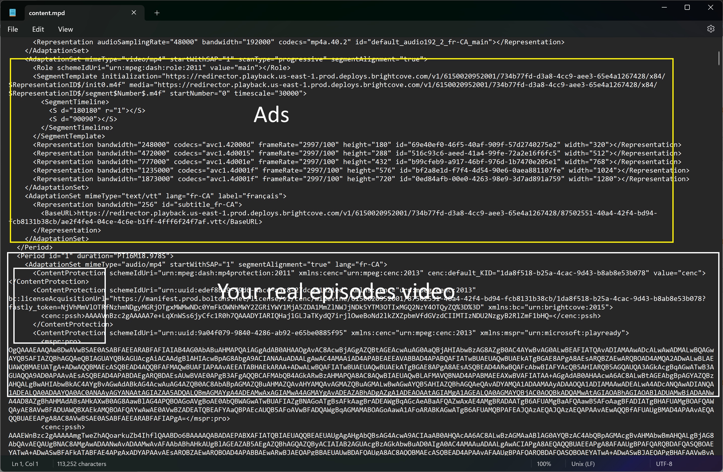Maximize the Notepad window
This screenshot has height=472, width=723.
(687, 8)
